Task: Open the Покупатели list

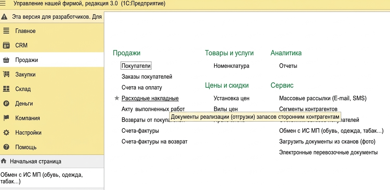Action: tap(136, 66)
